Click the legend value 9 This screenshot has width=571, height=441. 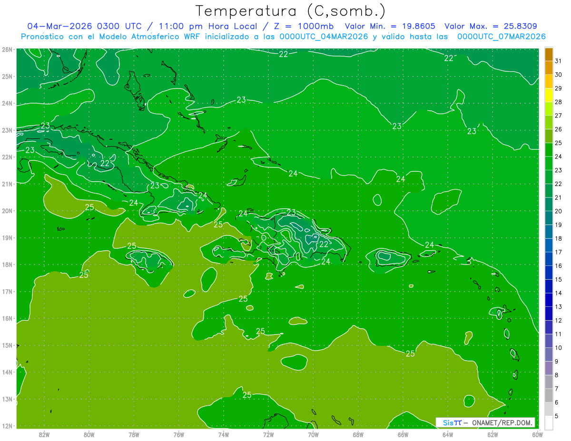[556, 362]
